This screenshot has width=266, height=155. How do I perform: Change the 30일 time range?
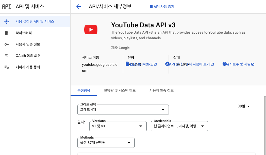244,106
